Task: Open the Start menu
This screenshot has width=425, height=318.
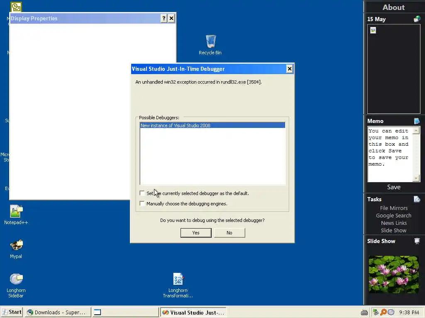Action: pyautogui.click(x=12, y=312)
